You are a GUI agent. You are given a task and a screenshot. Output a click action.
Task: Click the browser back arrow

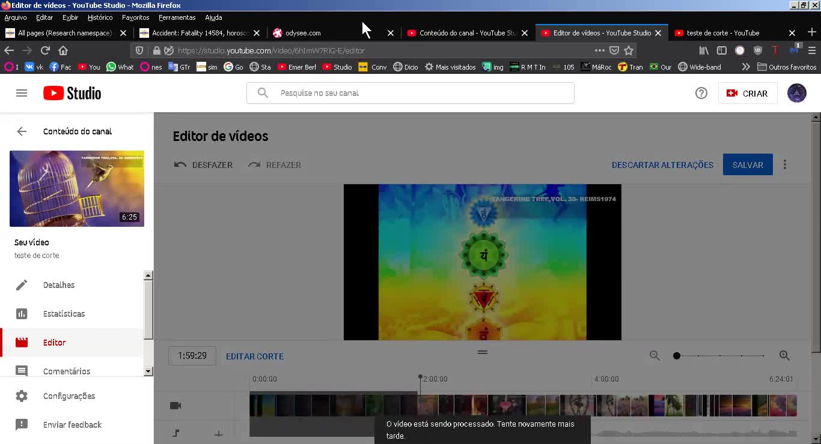pos(9,50)
